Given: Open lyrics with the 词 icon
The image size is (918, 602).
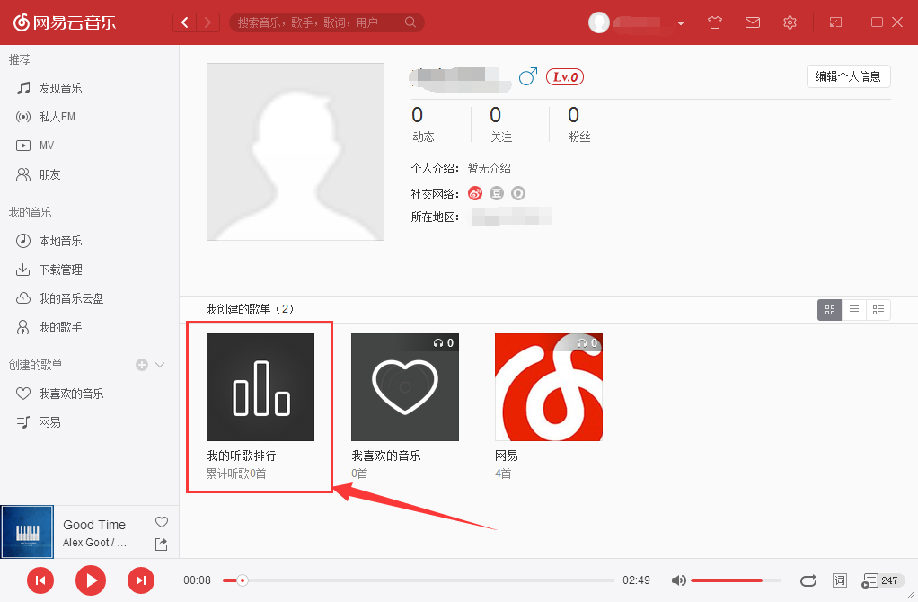Looking at the screenshot, I should (x=840, y=580).
